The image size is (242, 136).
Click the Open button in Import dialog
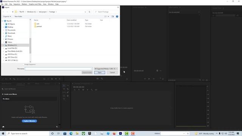[x=100, y=73]
